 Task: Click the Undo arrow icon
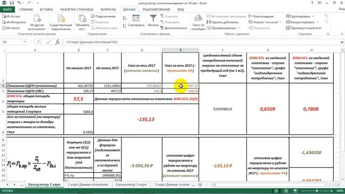point(19,3)
